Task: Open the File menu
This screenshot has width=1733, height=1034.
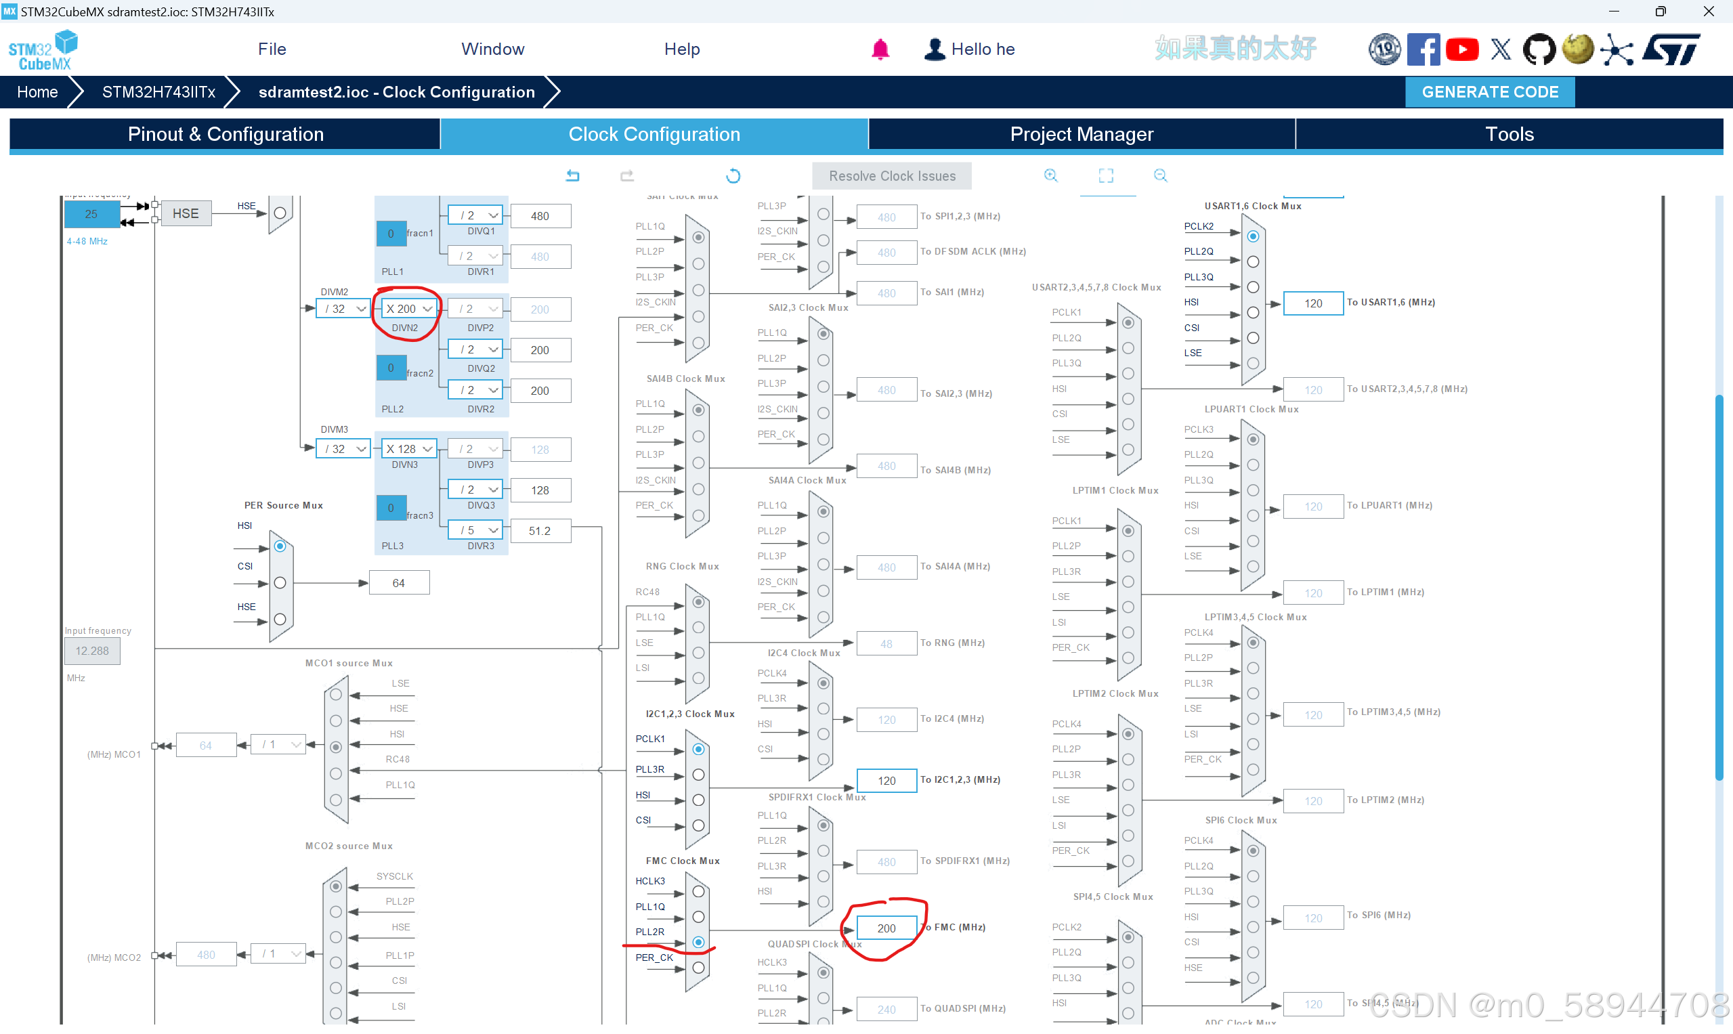Action: pos(272,49)
